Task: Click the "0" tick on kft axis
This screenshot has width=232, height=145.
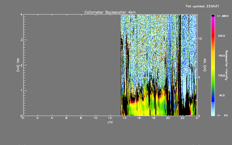Action: [x=199, y=116]
